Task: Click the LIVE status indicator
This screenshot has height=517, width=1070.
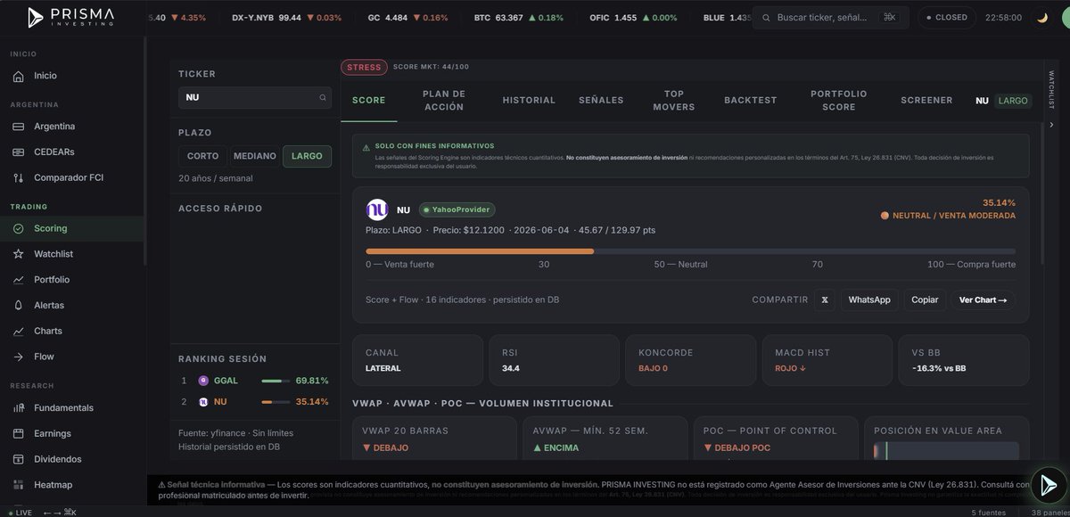Action: click(x=19, y=513)
